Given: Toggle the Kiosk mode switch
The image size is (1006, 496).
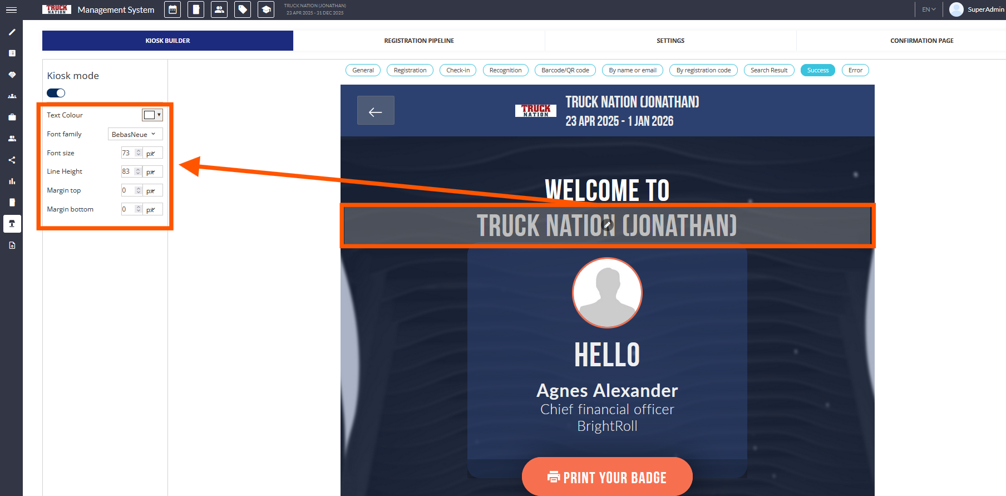Looking at the screenshot, I should (56, 93).
